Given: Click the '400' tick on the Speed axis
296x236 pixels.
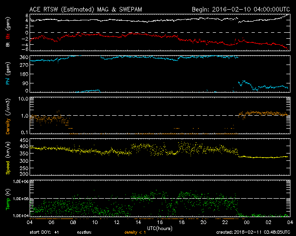Looking at the screenshot, I should (24, 146).
